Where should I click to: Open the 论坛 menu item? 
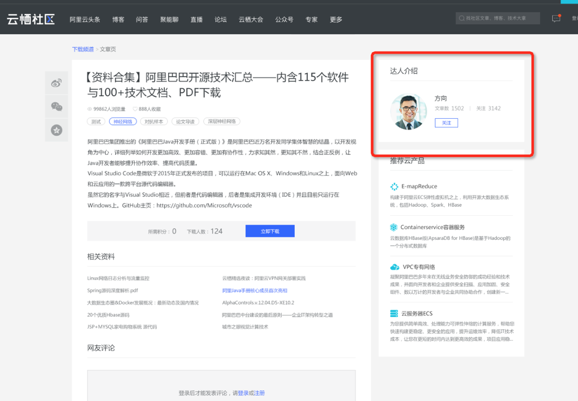pos(221,20)
